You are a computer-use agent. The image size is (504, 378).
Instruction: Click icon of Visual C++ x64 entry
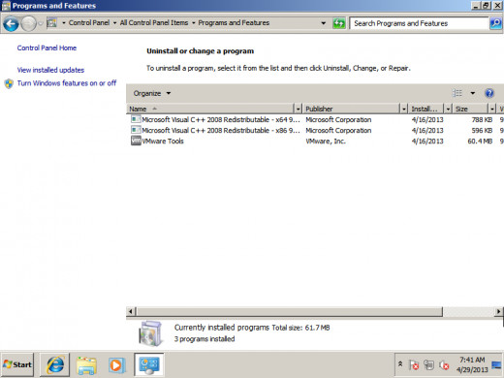tap(136, 119)
